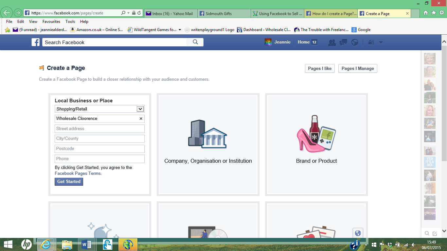
Task: Click the Dropbox tray icon
Action: click(x=390, y=244)
